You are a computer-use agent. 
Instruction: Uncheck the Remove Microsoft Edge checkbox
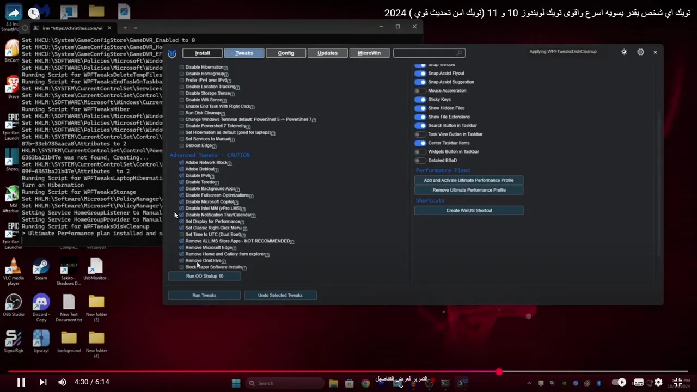coord(181,247)
